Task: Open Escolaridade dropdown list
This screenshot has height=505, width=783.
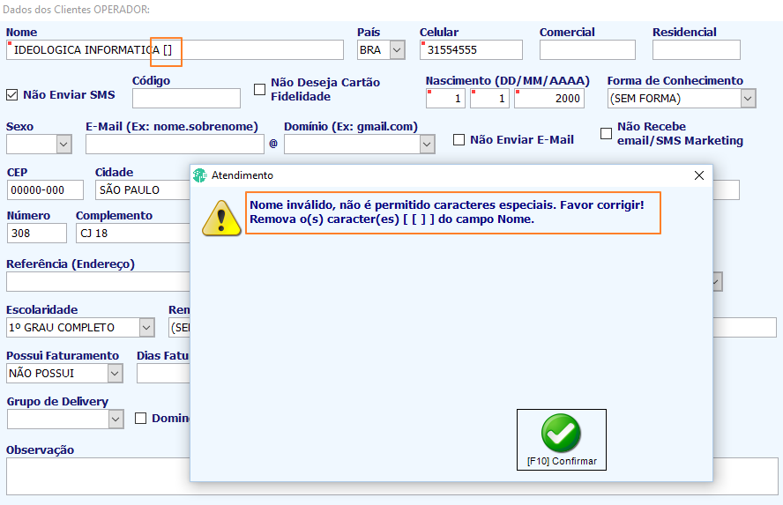Action: click(146, 328)
